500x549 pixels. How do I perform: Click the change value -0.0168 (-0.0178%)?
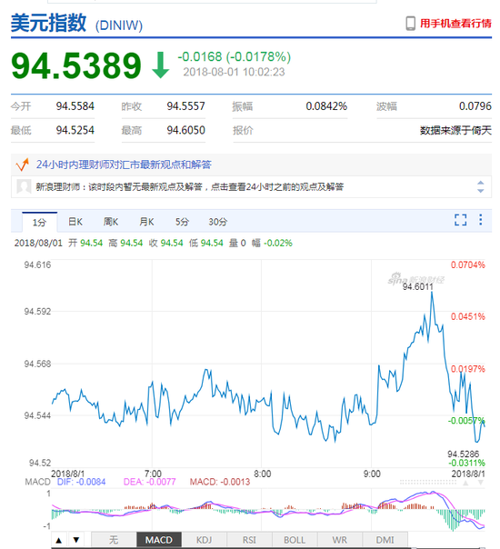235,56
